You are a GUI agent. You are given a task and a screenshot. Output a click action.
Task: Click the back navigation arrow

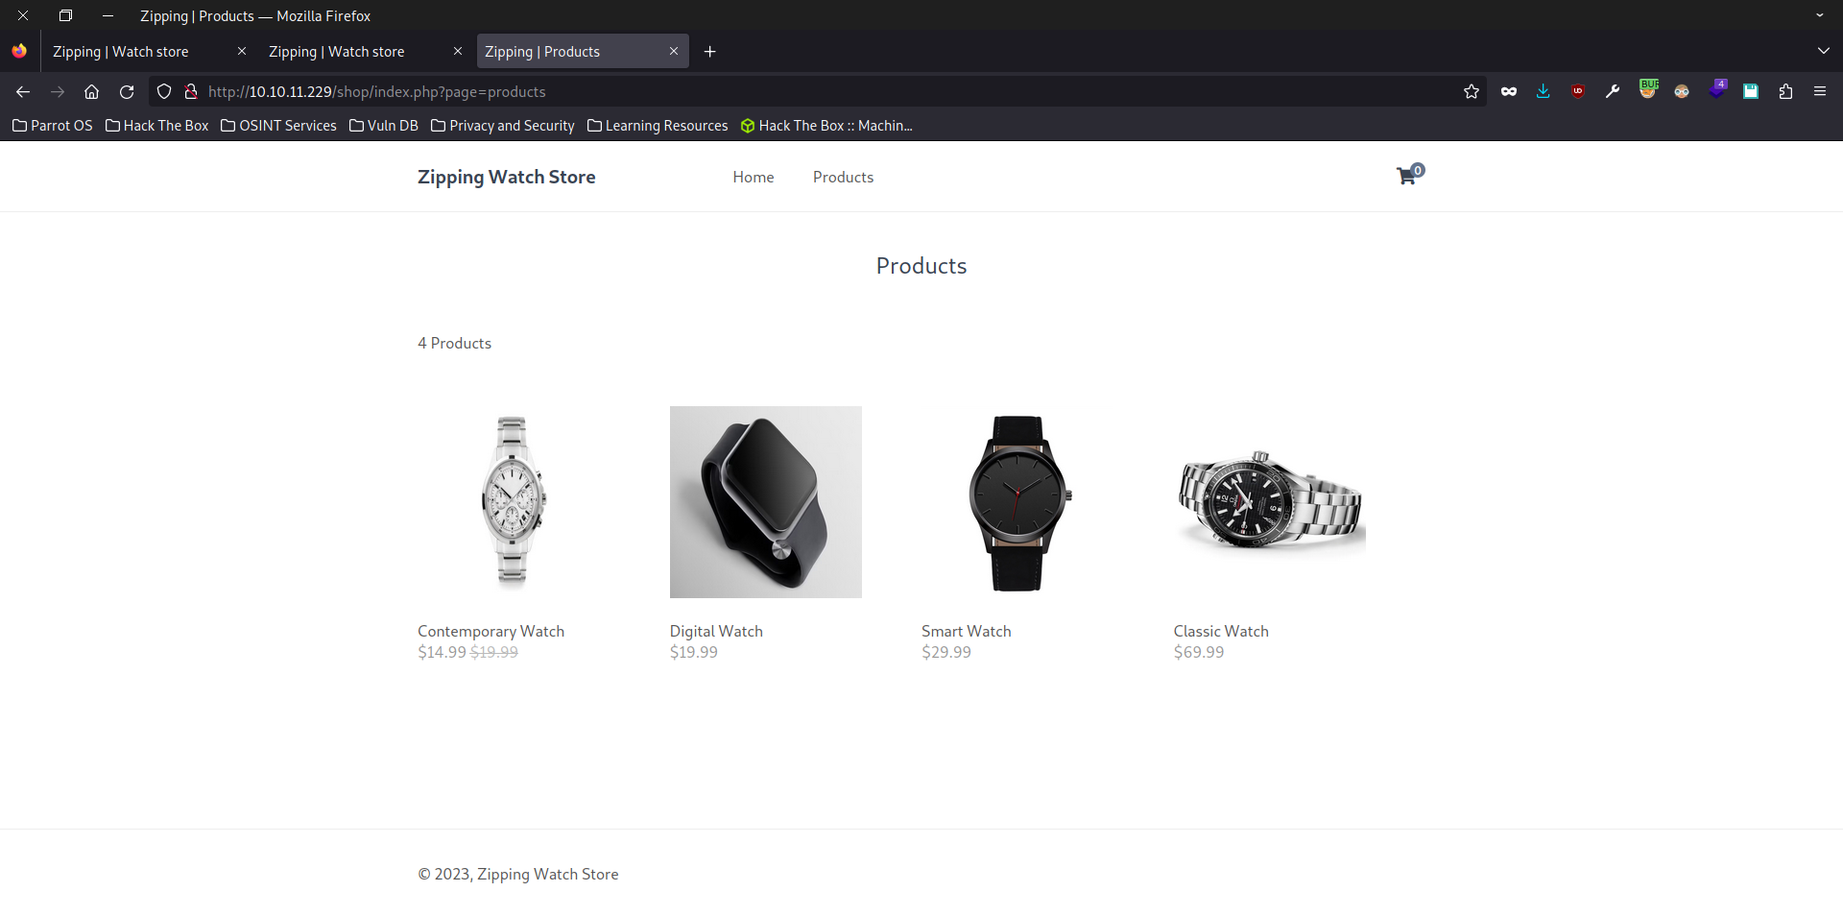(23, 92)
